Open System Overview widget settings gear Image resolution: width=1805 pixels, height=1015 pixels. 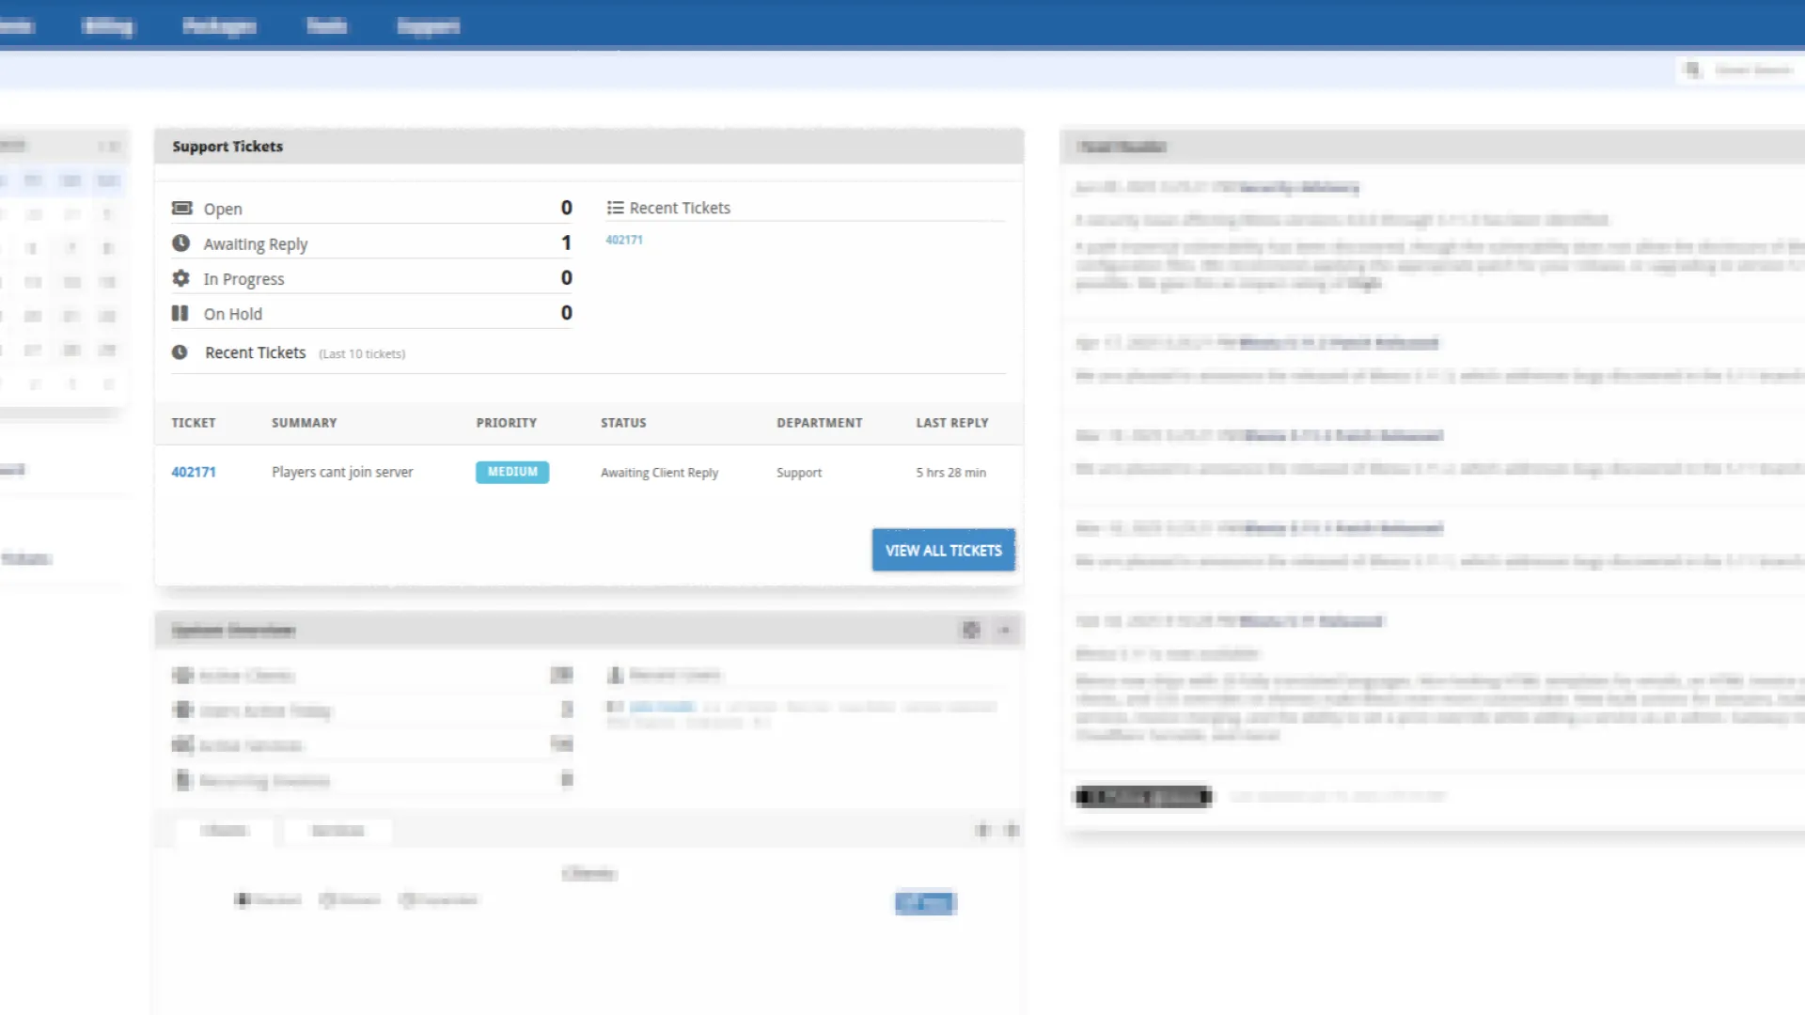pos(971,630)
